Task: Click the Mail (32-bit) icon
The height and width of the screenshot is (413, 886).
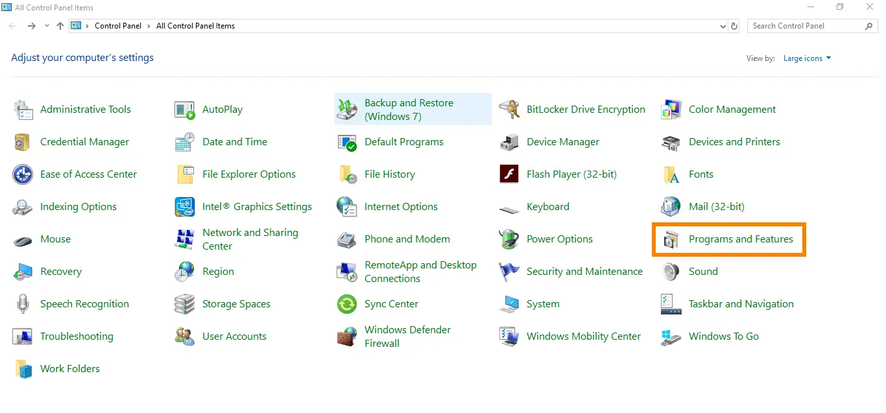Action: coord(671,207)
